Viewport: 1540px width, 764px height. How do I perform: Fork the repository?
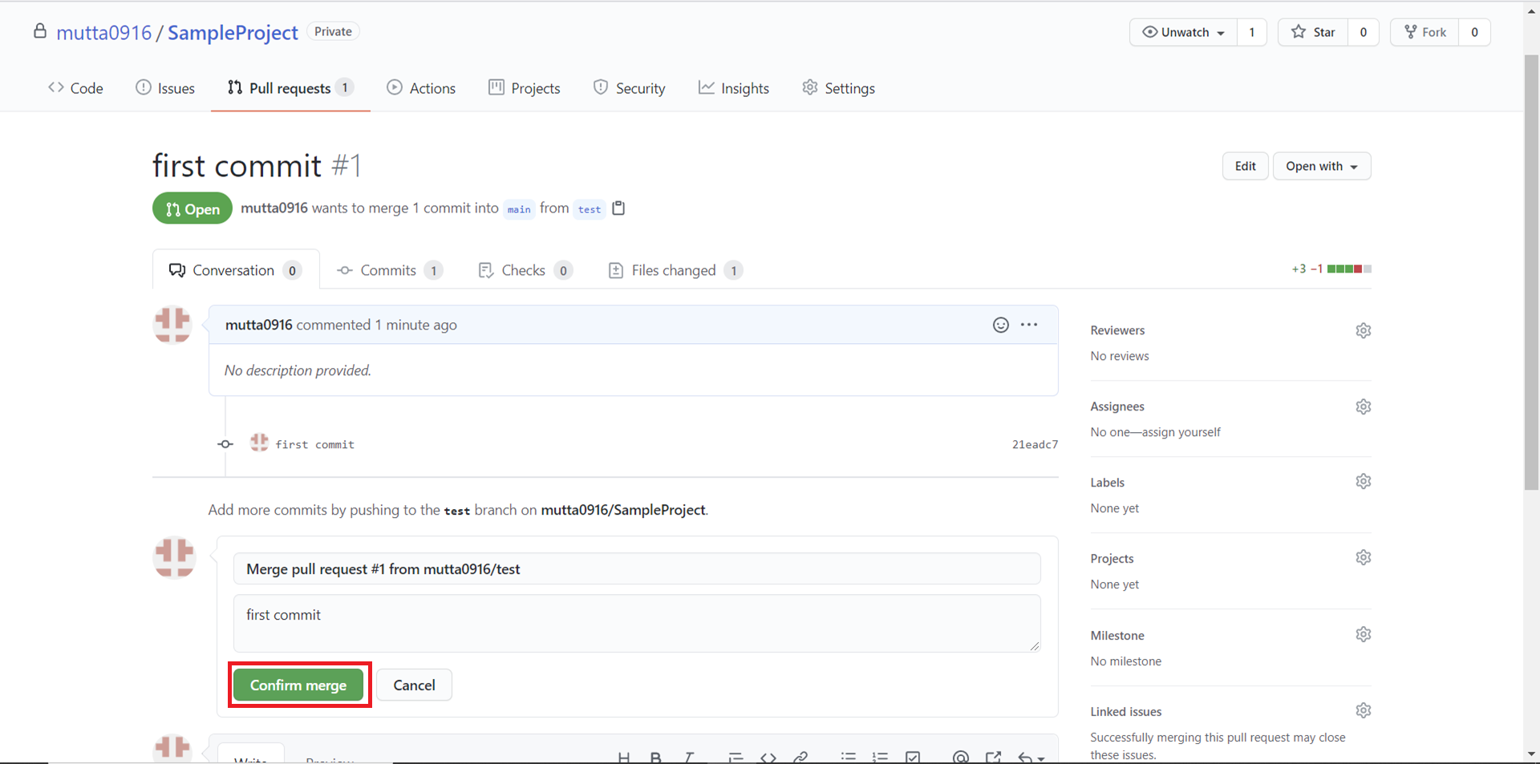pyautogui.click(x=1425, y=32)
